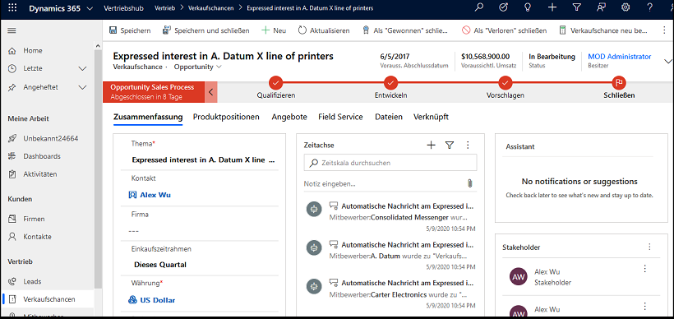Click the Speichern command
This screenshot has height=319, width=674.
[x=130, y=30]
